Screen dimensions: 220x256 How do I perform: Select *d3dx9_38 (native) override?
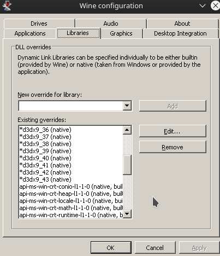click(71, 144)
